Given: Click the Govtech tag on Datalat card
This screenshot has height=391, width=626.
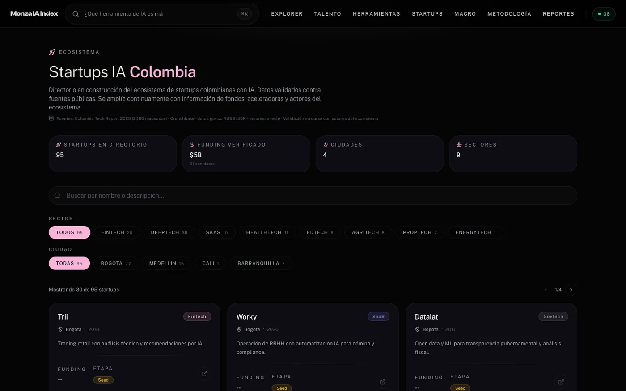Looking at the screenshot, I should pyautogui.click(x=553, y=316).
